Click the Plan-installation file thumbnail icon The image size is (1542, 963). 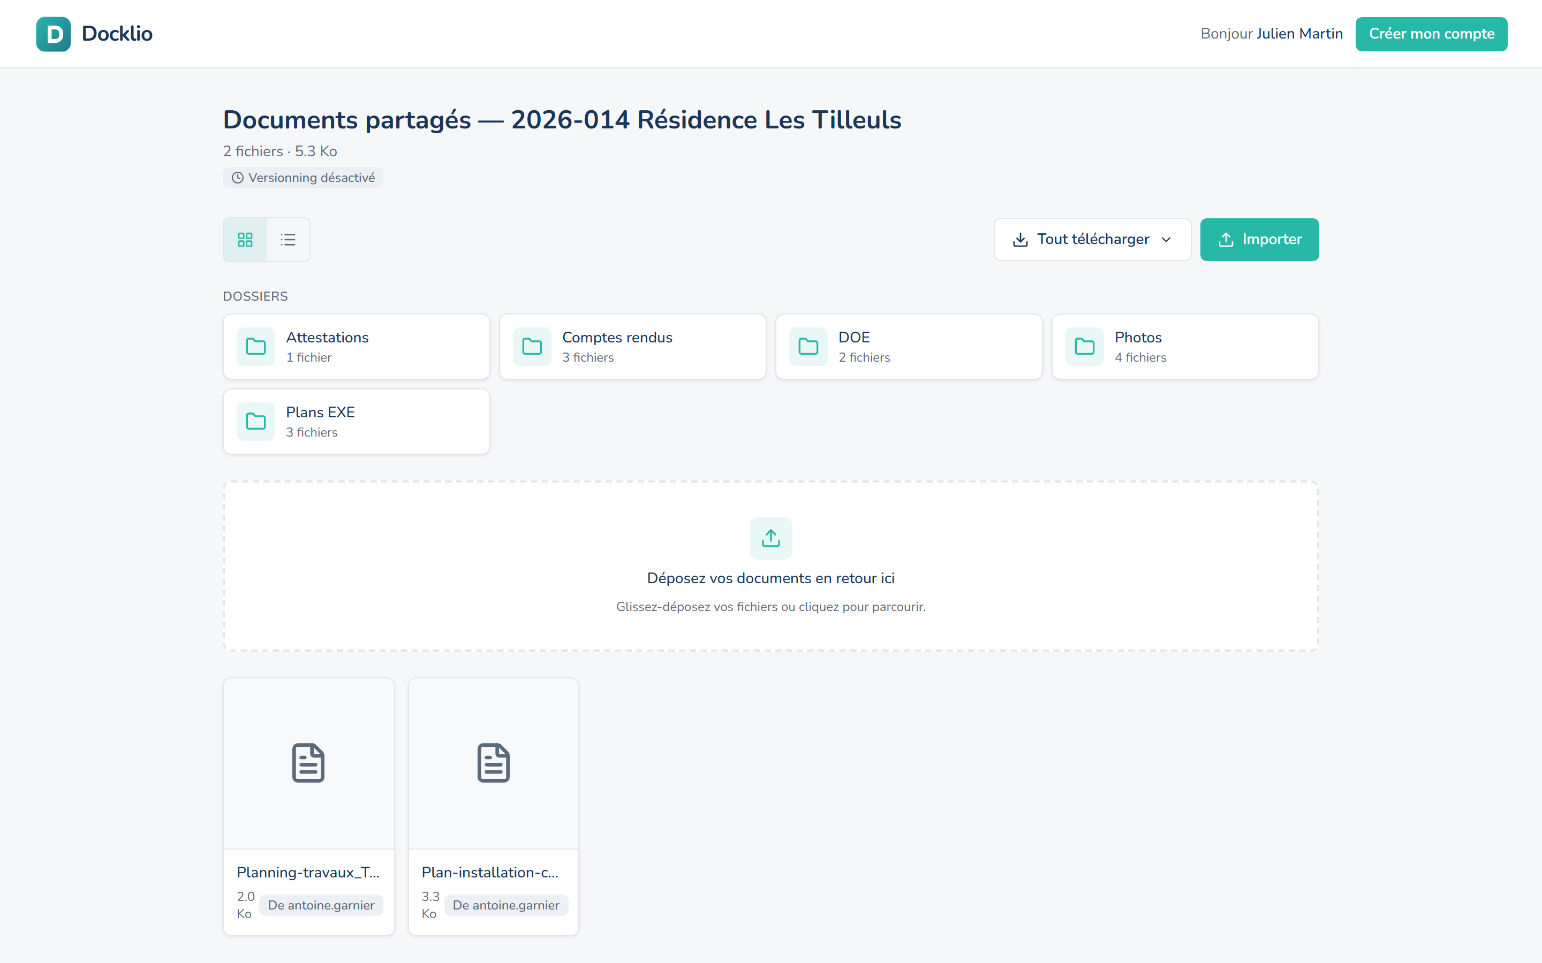[x=494, y=763]
